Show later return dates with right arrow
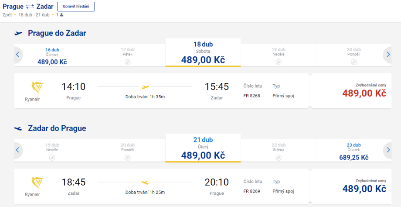 pos(387,150)
